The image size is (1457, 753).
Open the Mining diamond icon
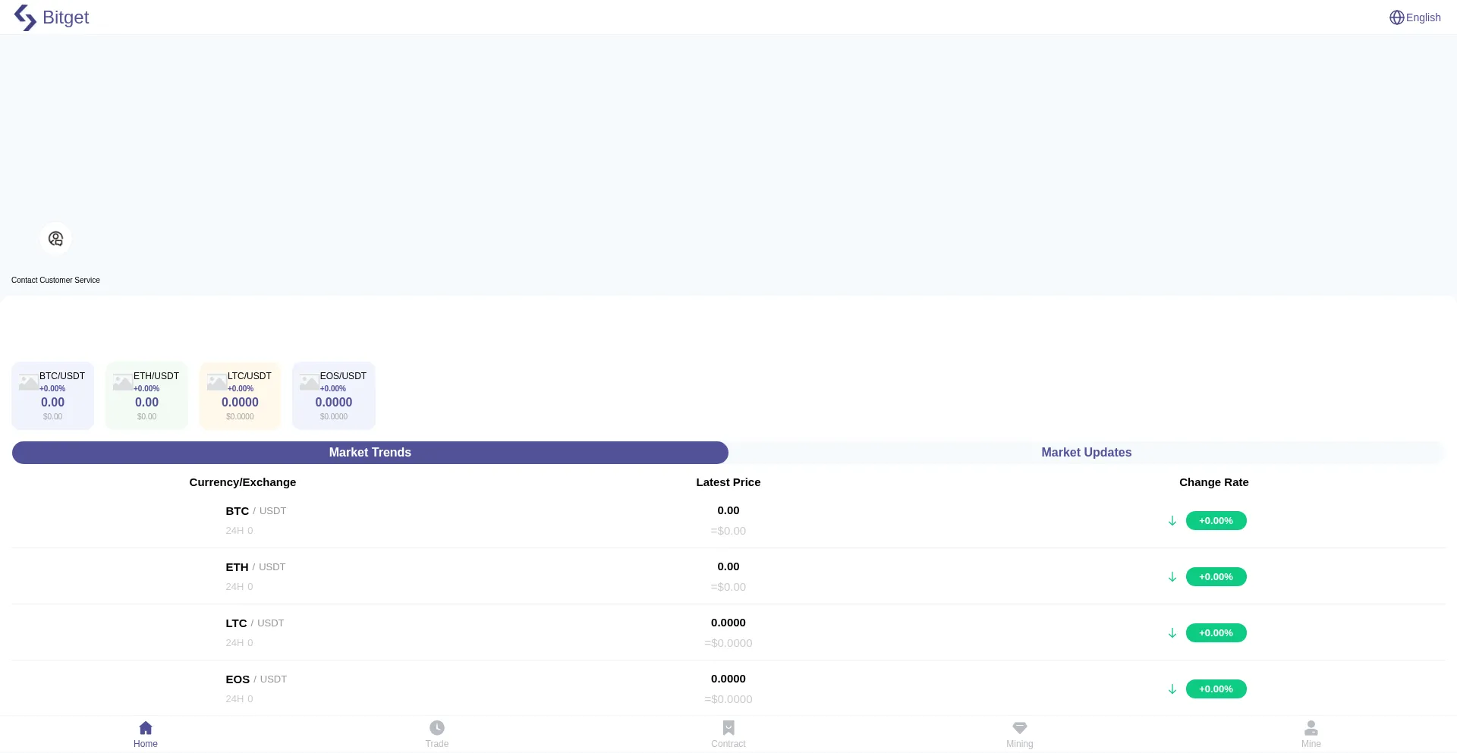1020,728
